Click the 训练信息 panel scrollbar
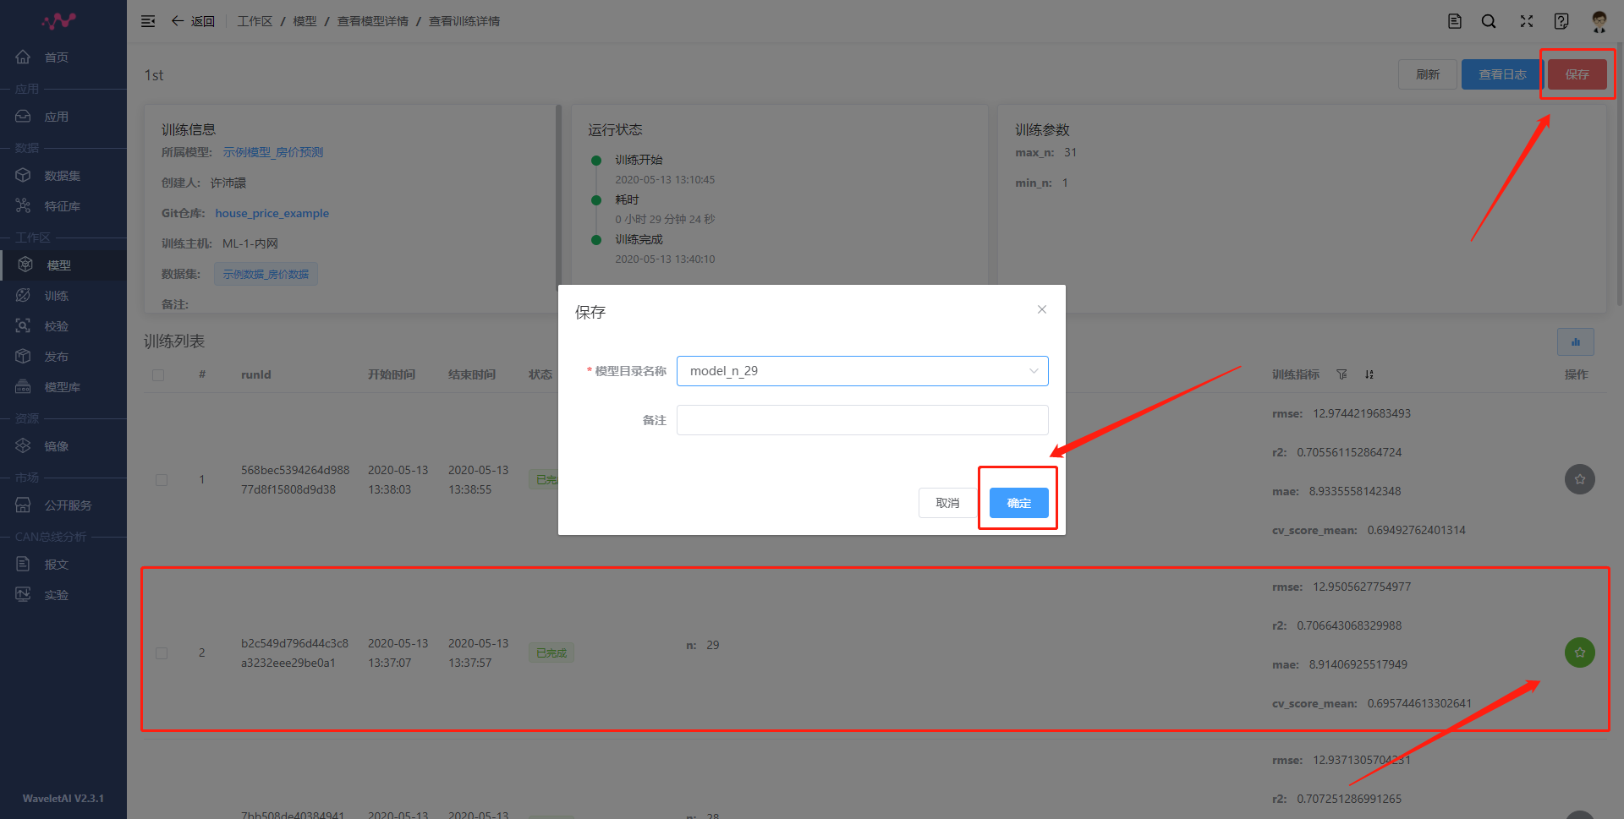This screenshot has height=819, width=1624. [x=558, y=196]
